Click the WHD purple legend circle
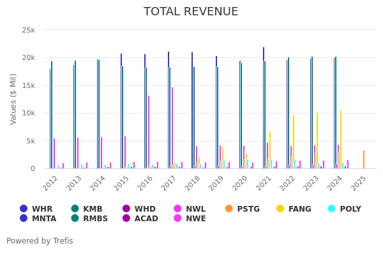Image resolution: width=383 pixels, height=255 pixels. 126,208
